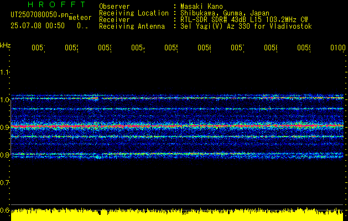Click the observer name Masaki Kano
Viewport: 348px width, 221px height.
coord(201,6)
